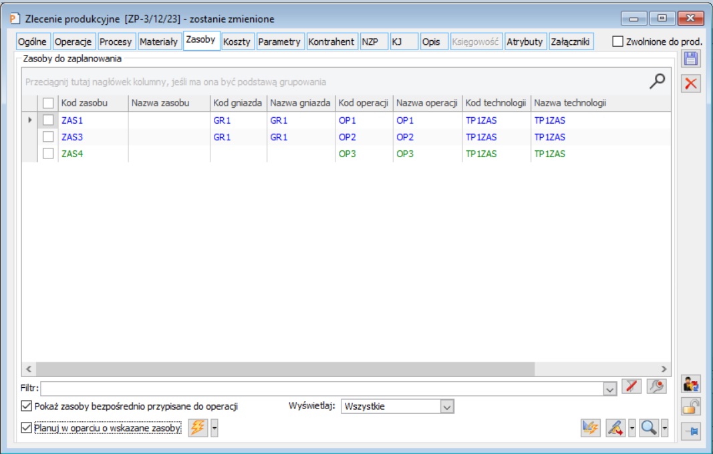Viewport: 713px width, 454px height.
Task: Click the 'Nazwa technologii' column header
Action: (570, 103)
